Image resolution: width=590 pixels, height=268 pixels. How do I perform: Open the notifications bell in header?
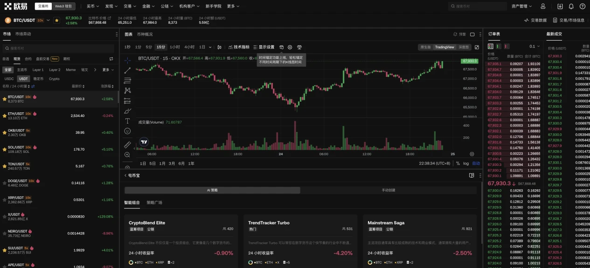(571, 7)
